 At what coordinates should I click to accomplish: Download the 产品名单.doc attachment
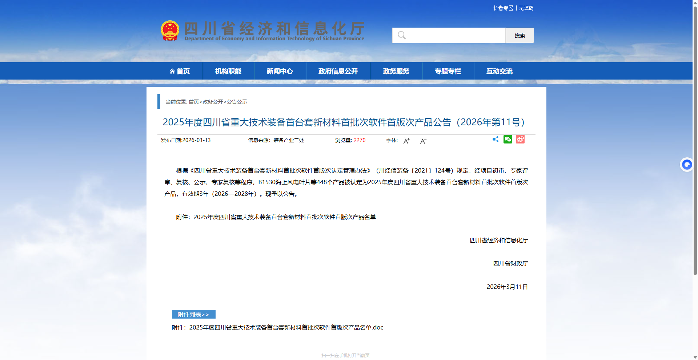pos(286,328)
